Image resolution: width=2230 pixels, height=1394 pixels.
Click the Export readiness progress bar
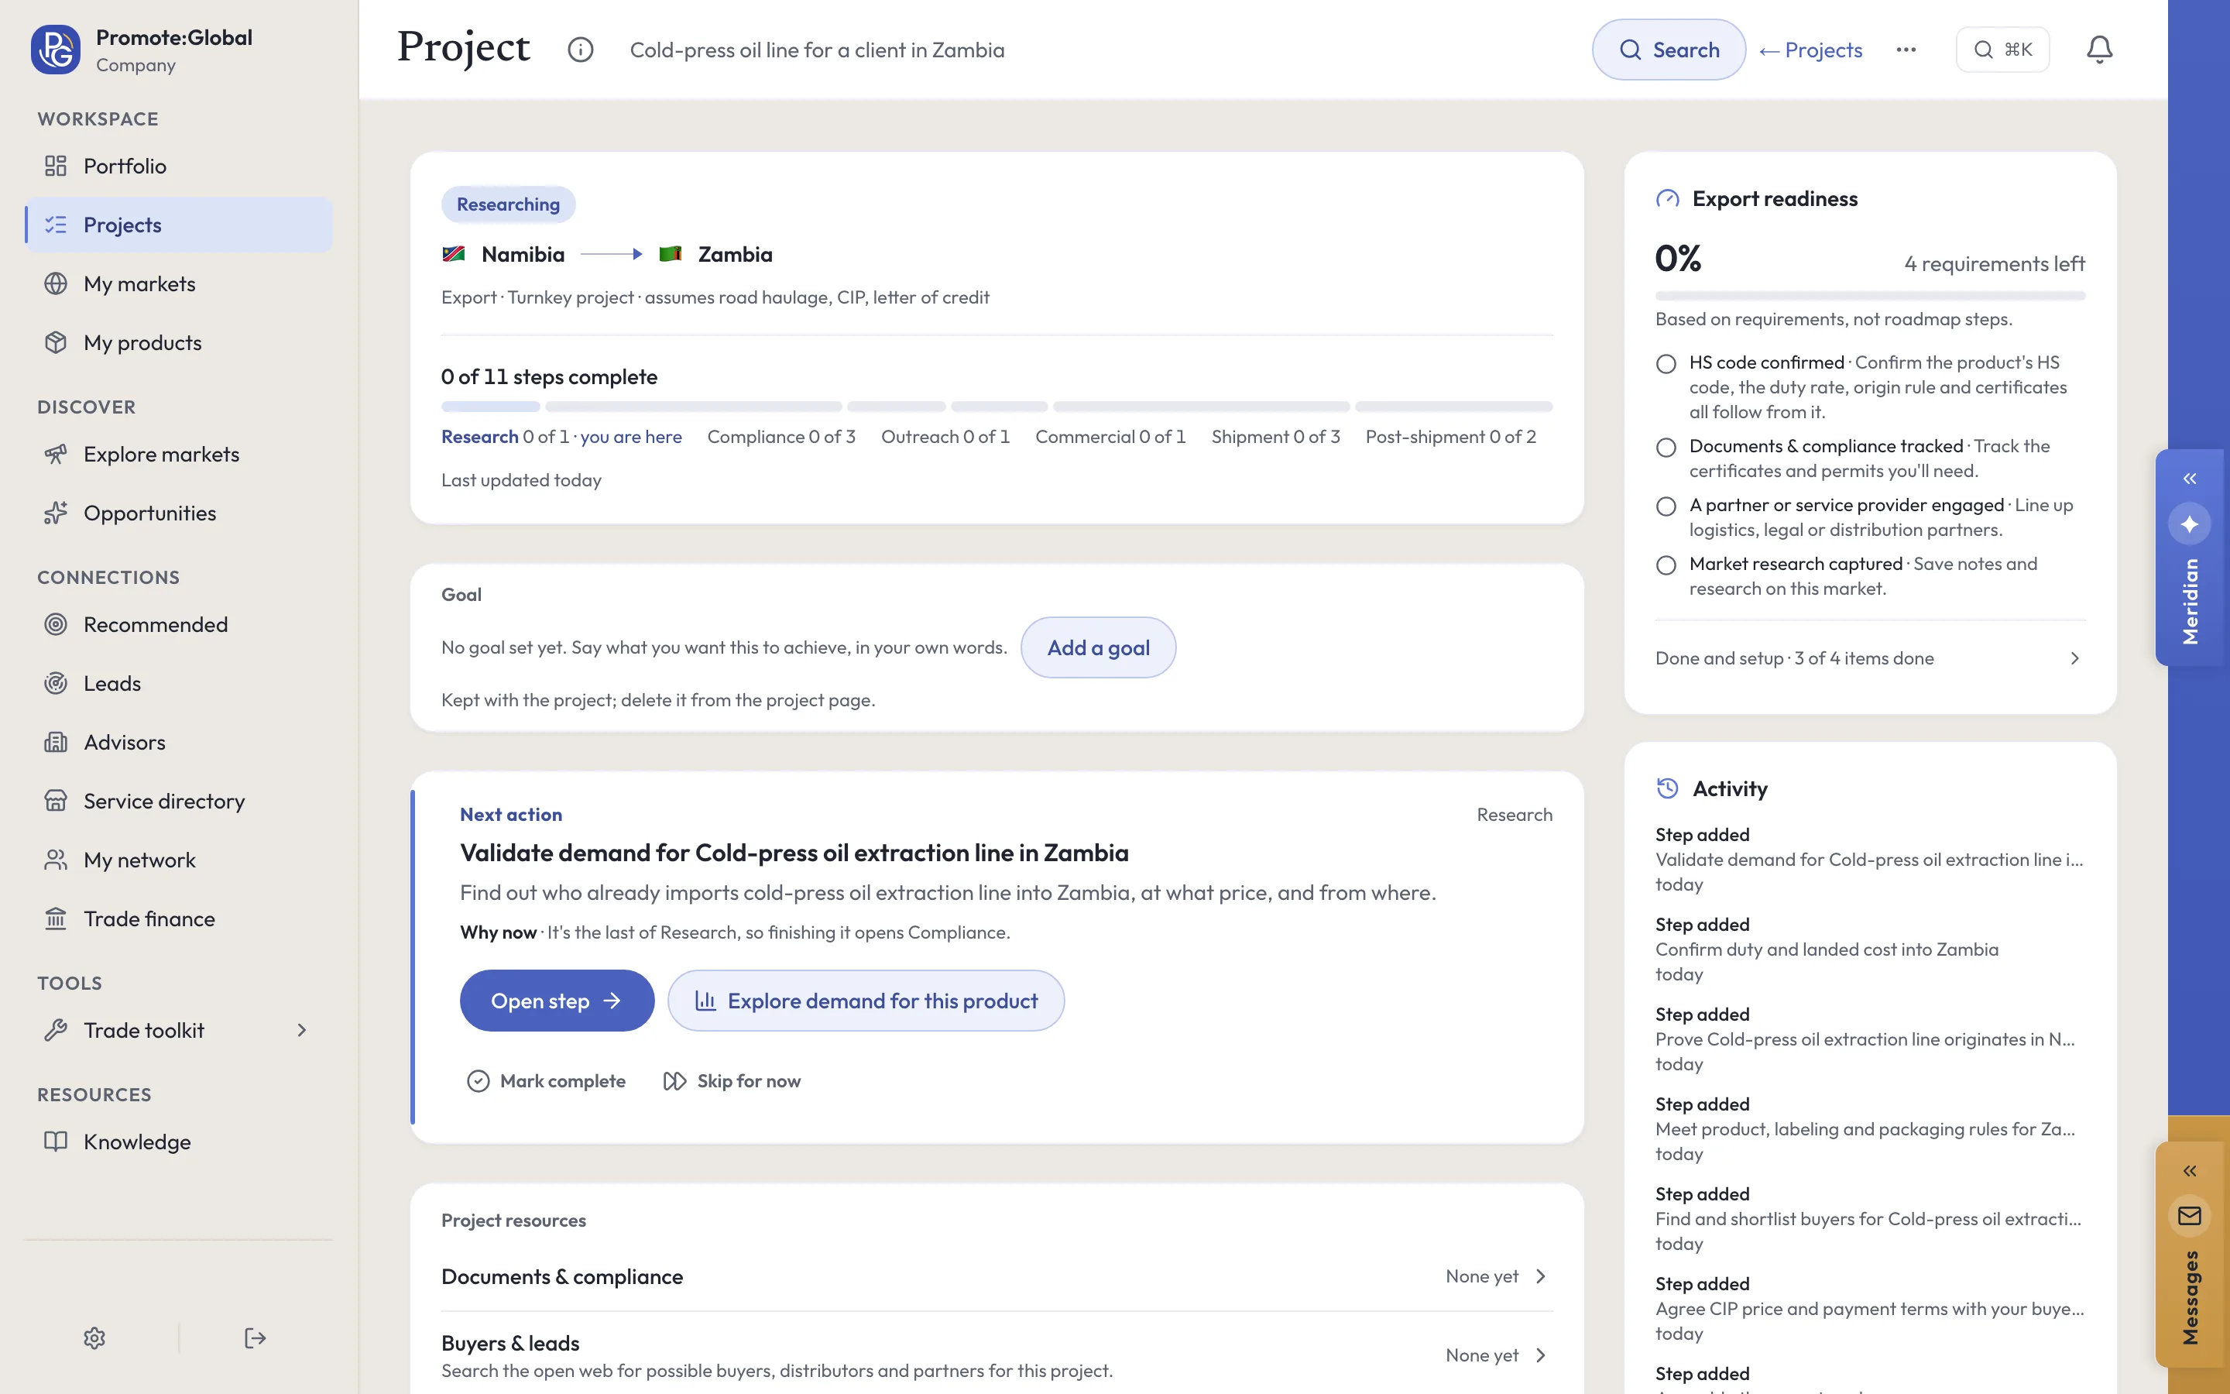click(1870, 296)
